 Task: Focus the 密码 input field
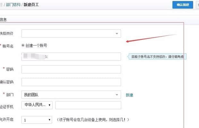click(71, 69)
